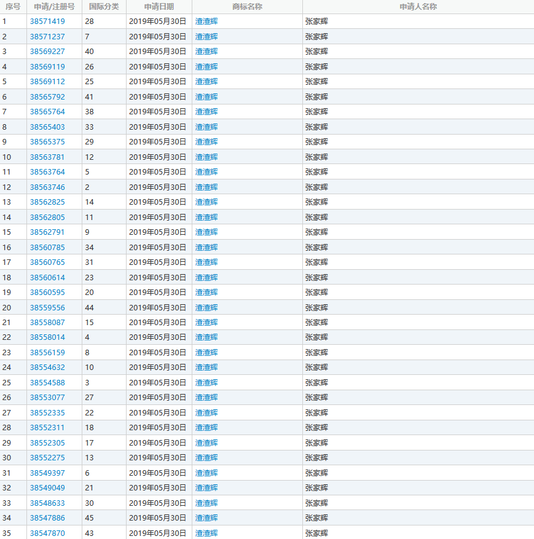Viewport: 534px width, 539px height.
Task: Open trademark 渣渣辉 in row 5
Action: 206,82
